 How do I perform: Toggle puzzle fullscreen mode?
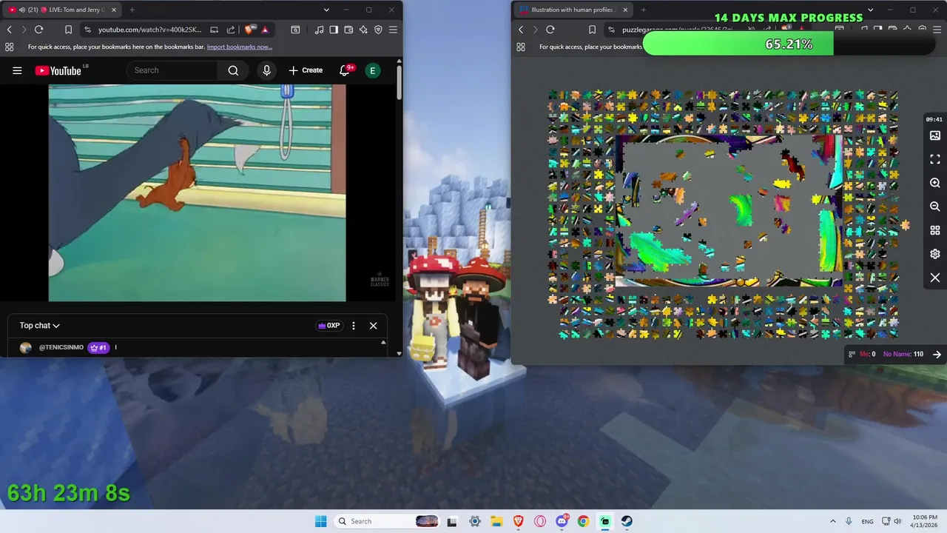pos(935,159)
